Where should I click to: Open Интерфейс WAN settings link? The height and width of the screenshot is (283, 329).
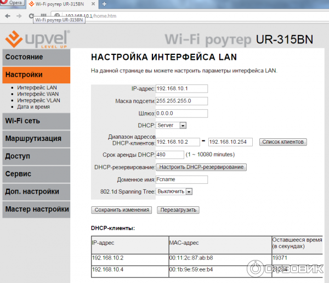coord(38,94)
